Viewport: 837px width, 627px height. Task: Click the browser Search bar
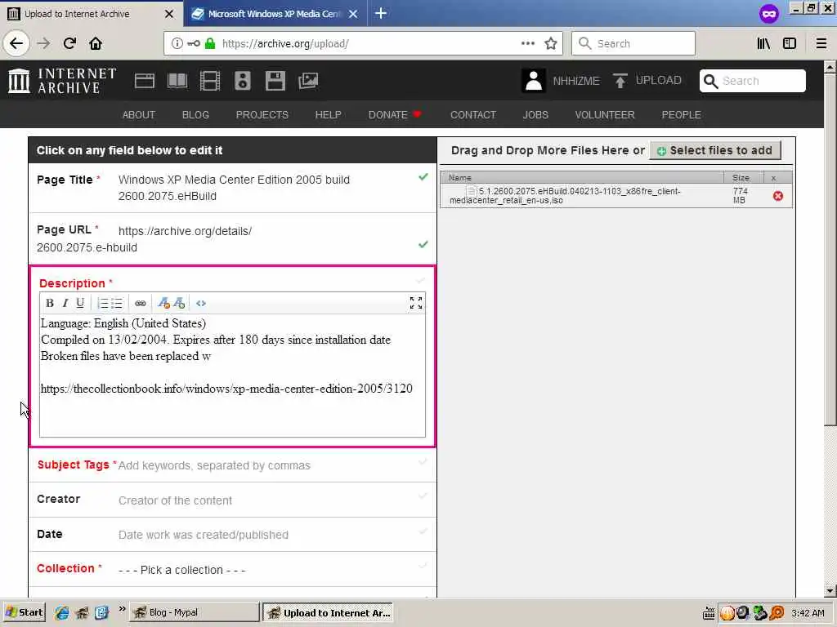(633, 44)
